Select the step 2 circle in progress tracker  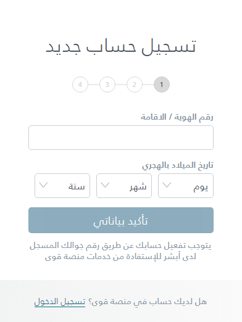click(135, 85)
